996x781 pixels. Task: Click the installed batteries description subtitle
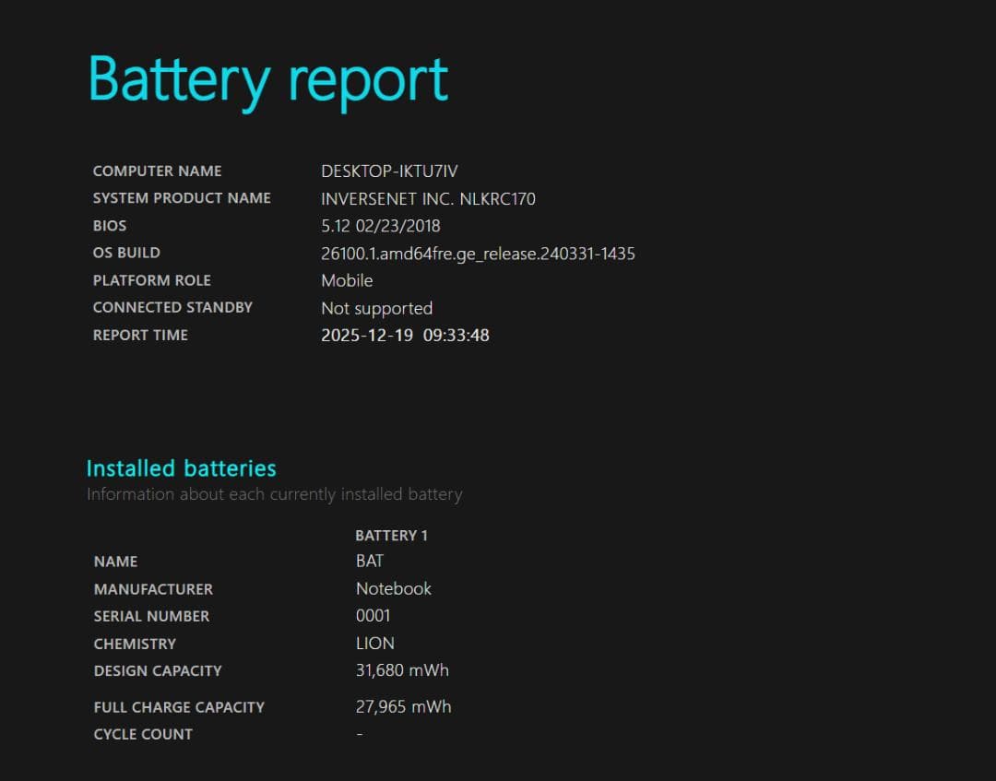pyautogui.click(x=274, y=494)
